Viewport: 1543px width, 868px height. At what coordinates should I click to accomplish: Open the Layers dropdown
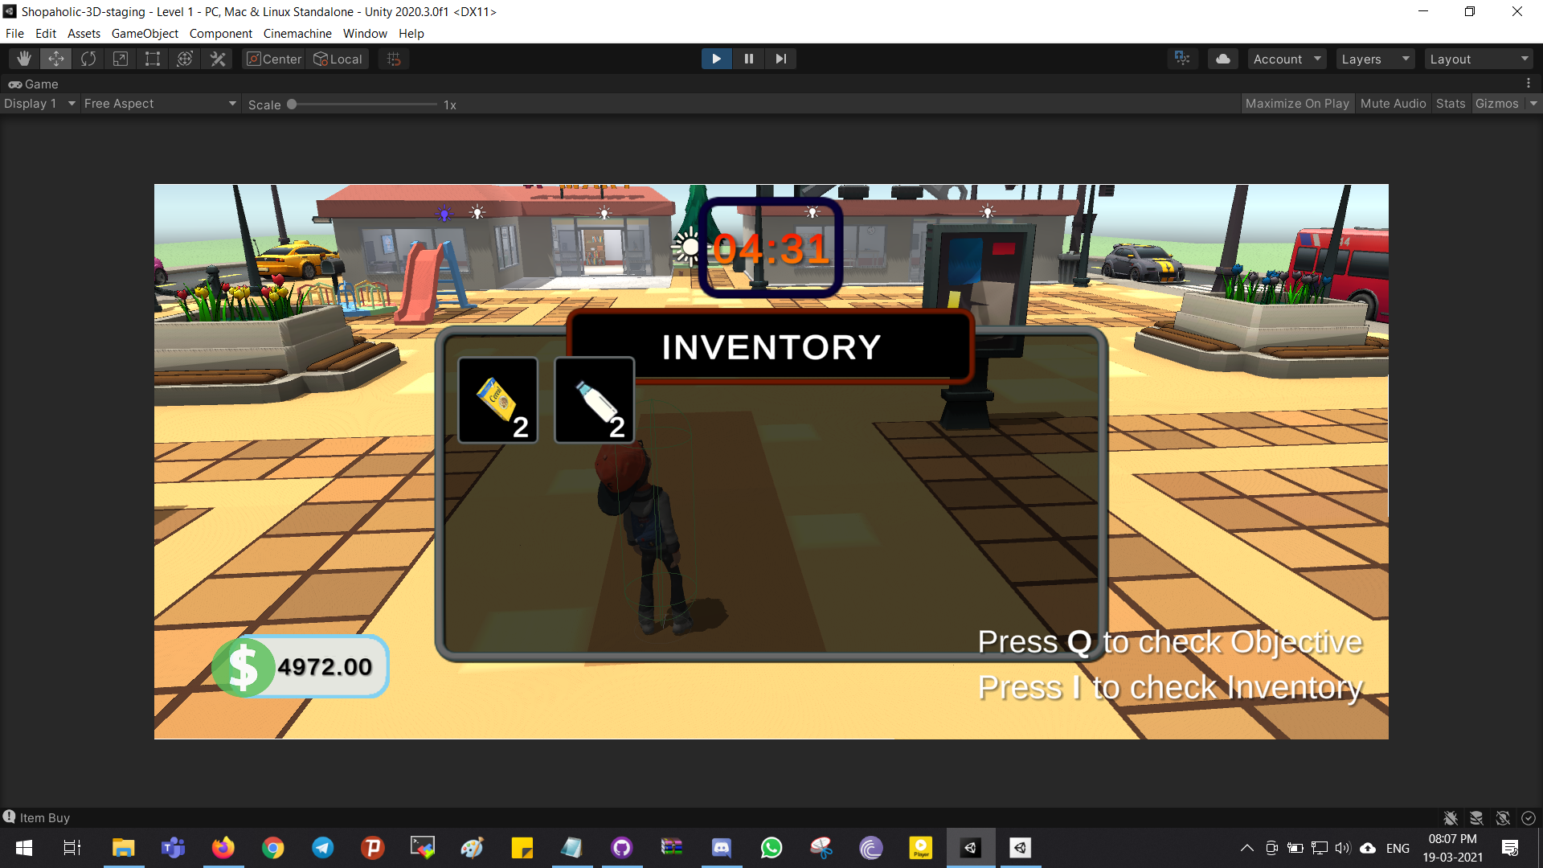tap(1375, 59)
